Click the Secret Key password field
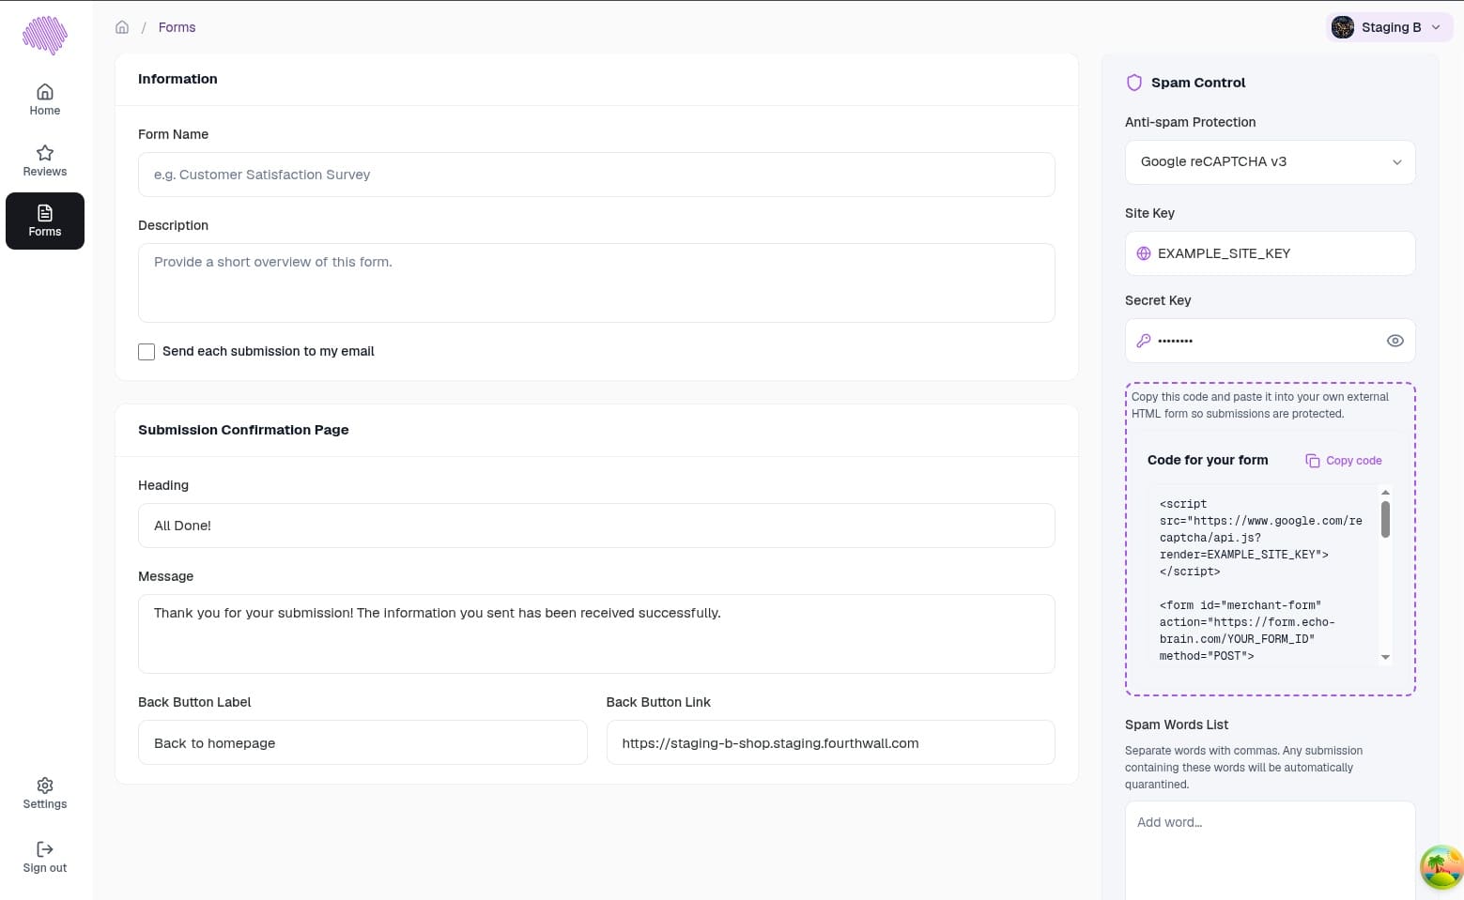 [x=1270, y=341]
